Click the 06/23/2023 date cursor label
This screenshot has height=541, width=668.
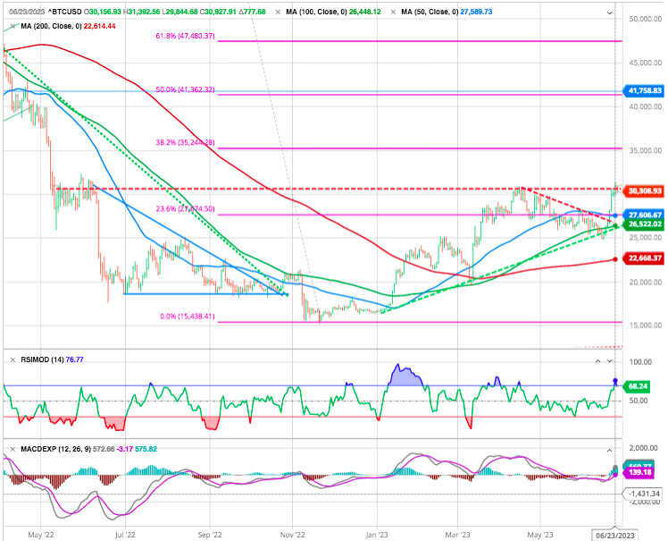pos(614,536)
